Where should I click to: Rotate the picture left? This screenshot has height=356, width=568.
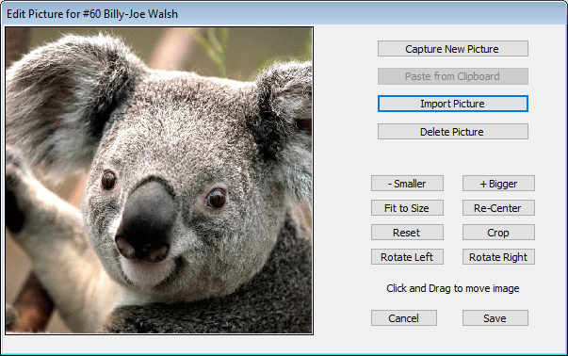click(407, 257)
